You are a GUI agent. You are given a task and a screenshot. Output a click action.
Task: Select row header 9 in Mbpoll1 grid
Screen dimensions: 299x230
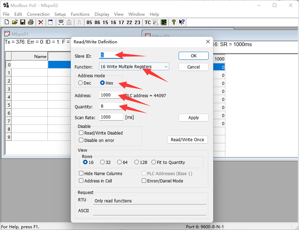coord(9,137)
